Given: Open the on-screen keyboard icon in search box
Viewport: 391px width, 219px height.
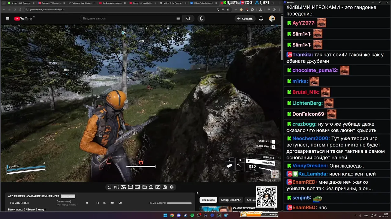Looking at the screenshot, I should (x=178, y=19).
